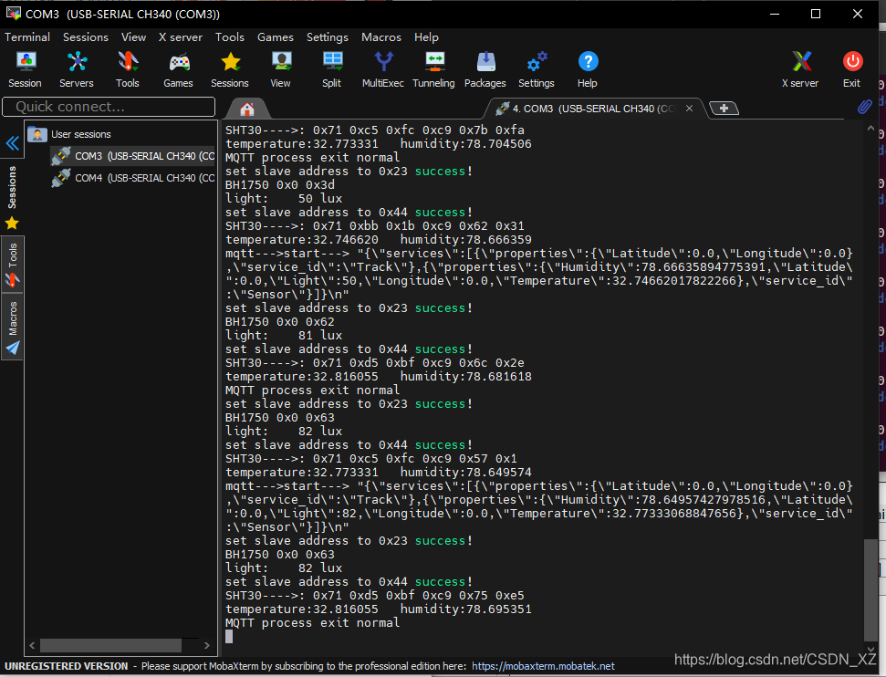Click the star favorites sidebar icon
Image resolution: width=886 pixels, height=677 pixels.
point(12,224)
